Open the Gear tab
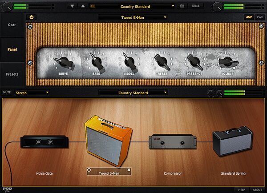Screen dimensions: 267x193 [12, 25]
